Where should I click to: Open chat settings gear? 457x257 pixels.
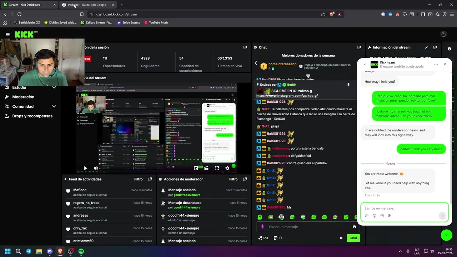(341, 238)
